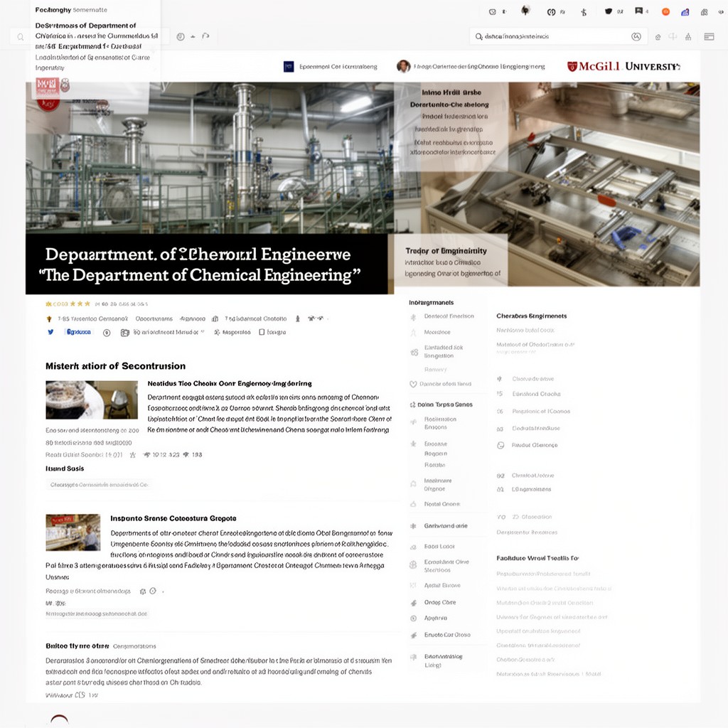
Task: Open the dropdown arrow next to camera label
Action: (x=203, y=332)
